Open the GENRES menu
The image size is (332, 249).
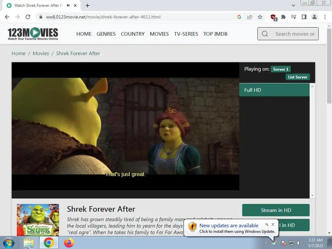106,34
